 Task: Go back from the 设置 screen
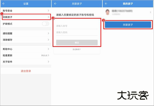(4, 4)
